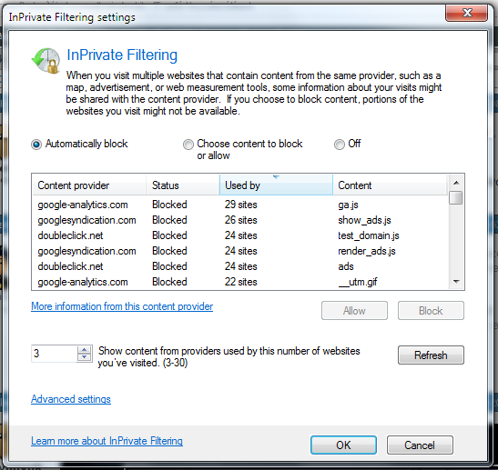Screen dimensions: 498x470
Task: Select google-analytics.com row with __utm.gif
Action: [240, 282]
